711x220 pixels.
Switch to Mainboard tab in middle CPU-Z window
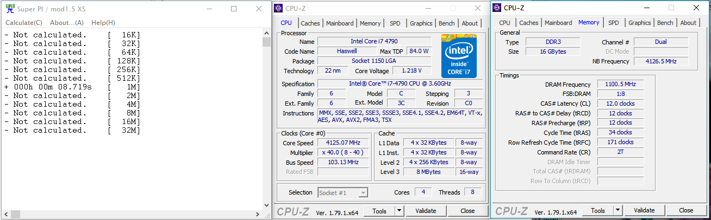click(x=340, y=23)
